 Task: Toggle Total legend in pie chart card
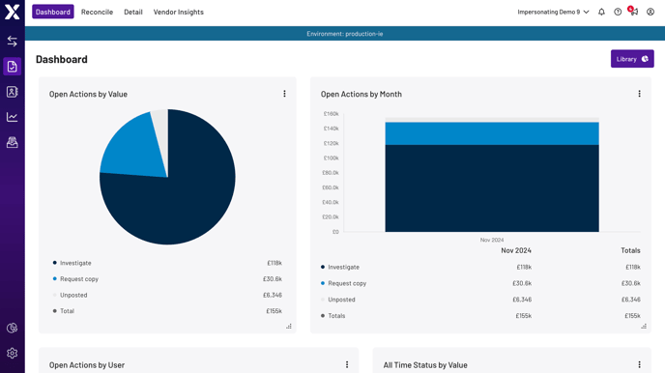coord(63,311)
